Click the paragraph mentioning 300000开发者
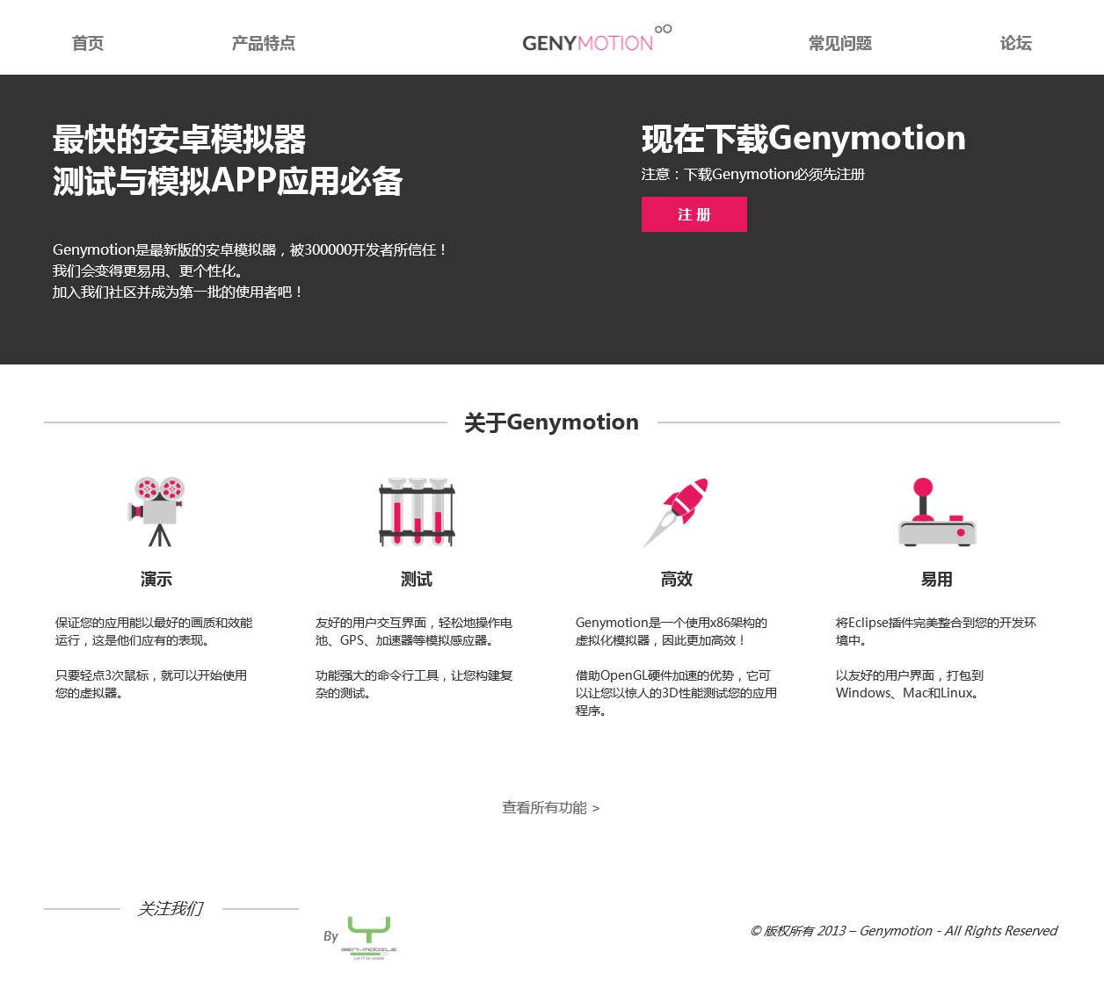Screen dimensions: 1104x1003 (251, 271)
